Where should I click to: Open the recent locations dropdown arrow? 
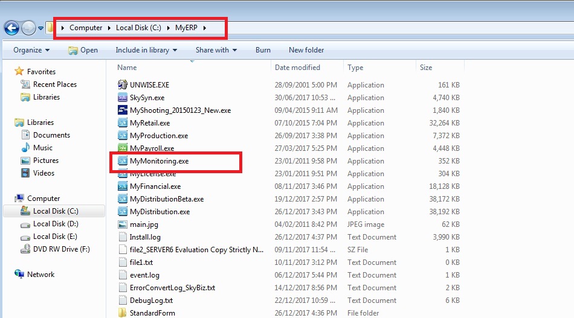coord(40,28)
